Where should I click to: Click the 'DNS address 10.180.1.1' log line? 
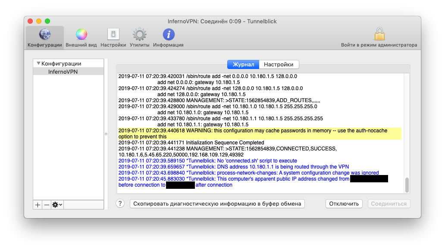234,166
